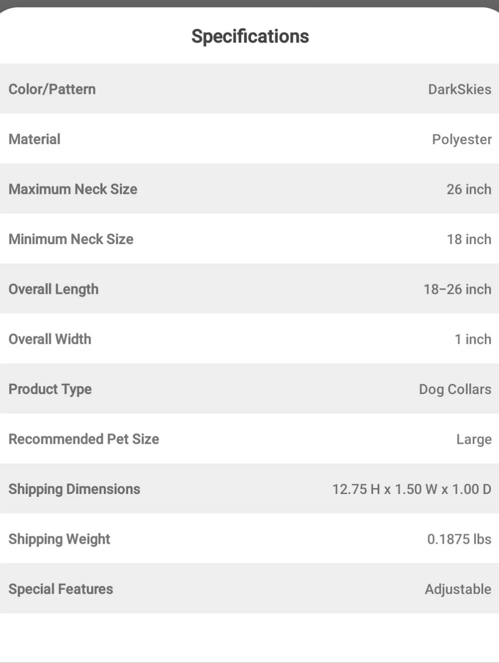Click the 0.1875 lbs shipping weight
This screenshot has width=499, height=663.
(x=459, y=539)
